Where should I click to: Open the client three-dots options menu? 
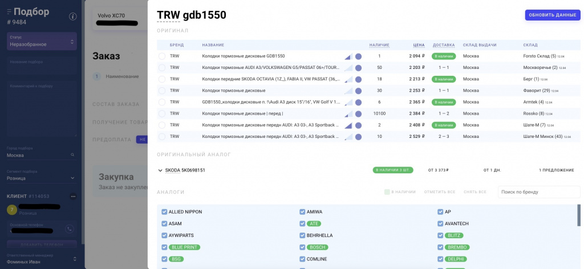point(73,197)
